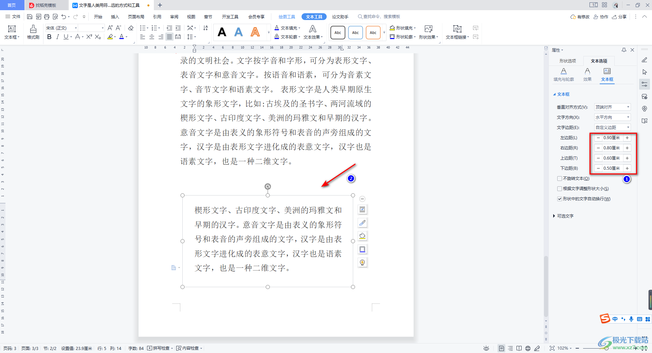This screenshot has width=652, height=353.
Task: Click the Save icon in quick access bar
Action: tap(30, 17)
